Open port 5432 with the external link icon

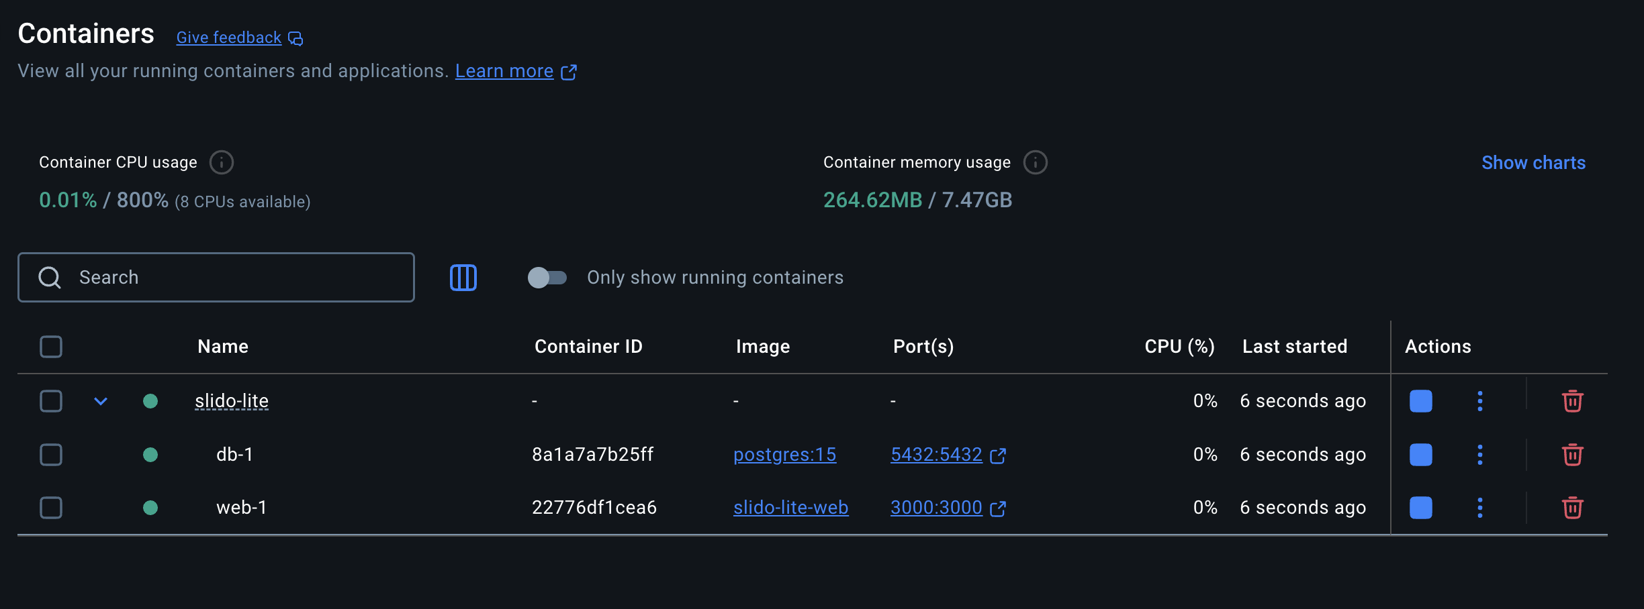point(998,455)
